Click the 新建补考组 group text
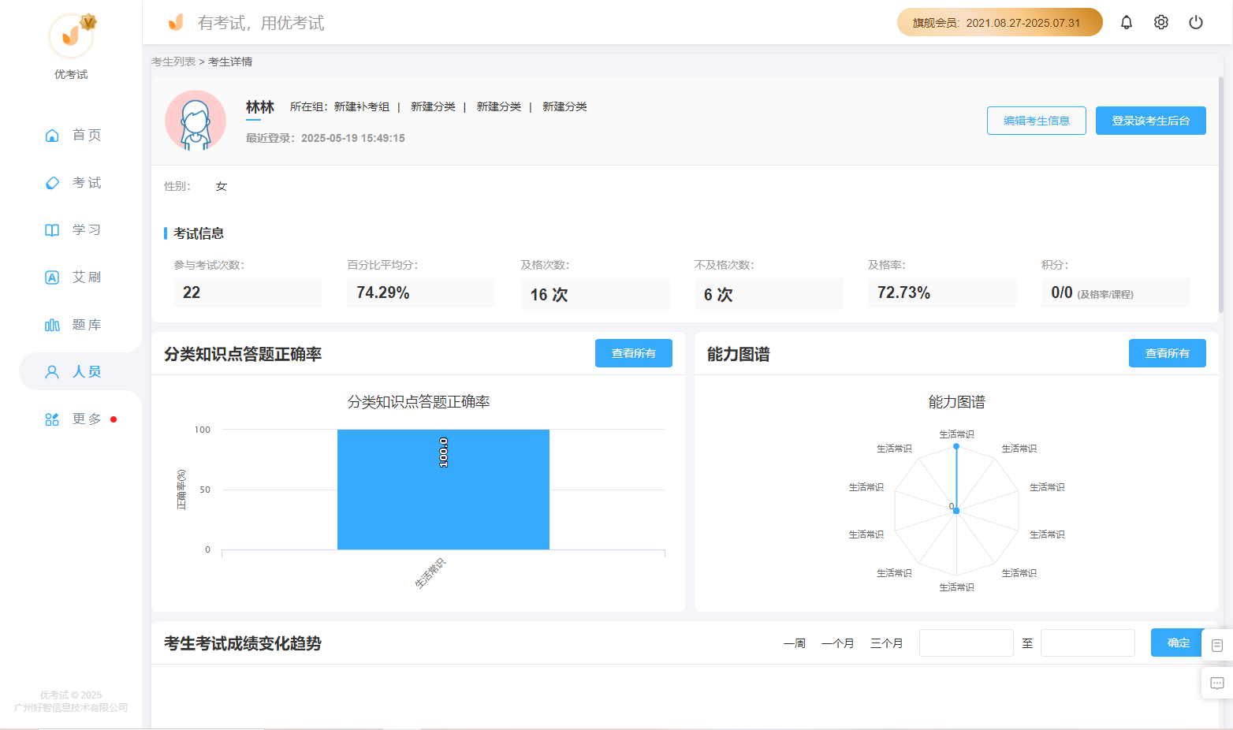Viewport: 1233px width, 730px height. [362, 106]
